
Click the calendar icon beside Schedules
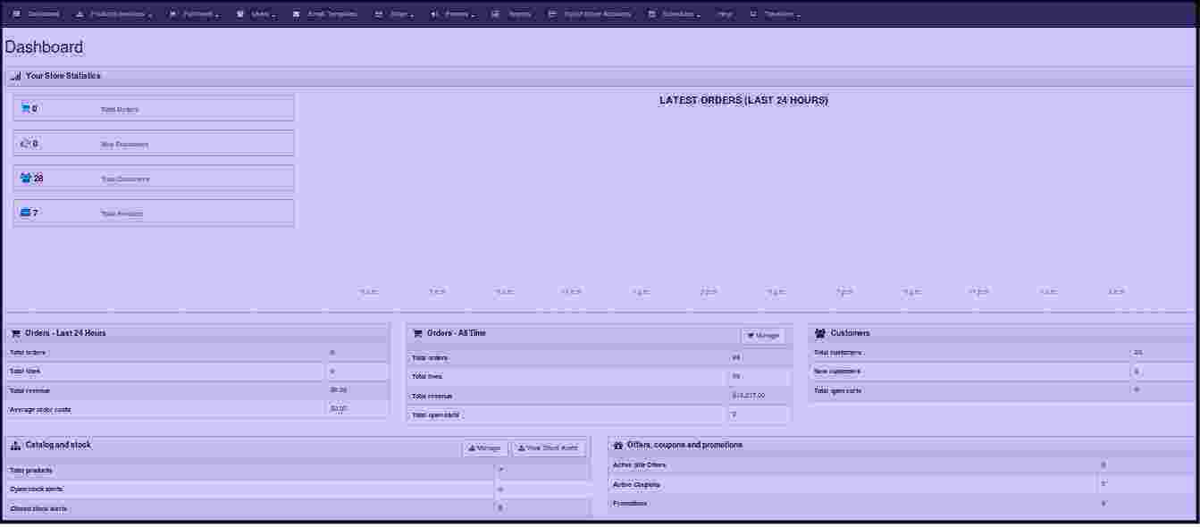(x=652, y=14)
